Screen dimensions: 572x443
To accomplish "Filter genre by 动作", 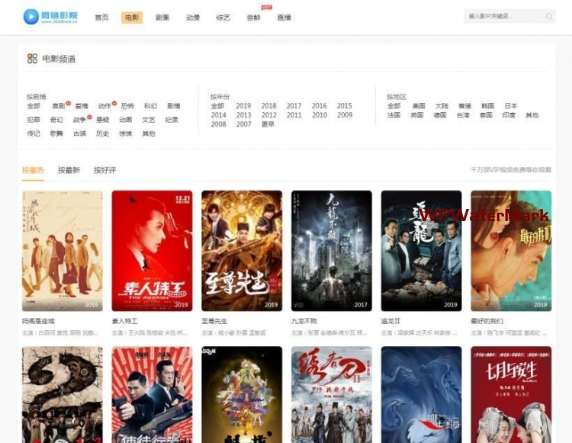I will (104, 106).
